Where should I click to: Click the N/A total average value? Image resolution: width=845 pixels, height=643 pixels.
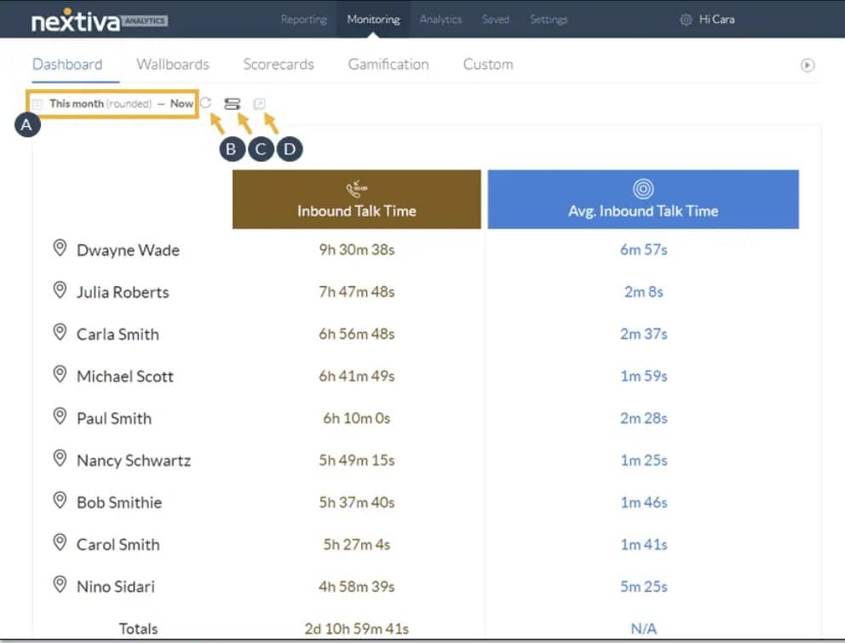(x=643, y=629)
